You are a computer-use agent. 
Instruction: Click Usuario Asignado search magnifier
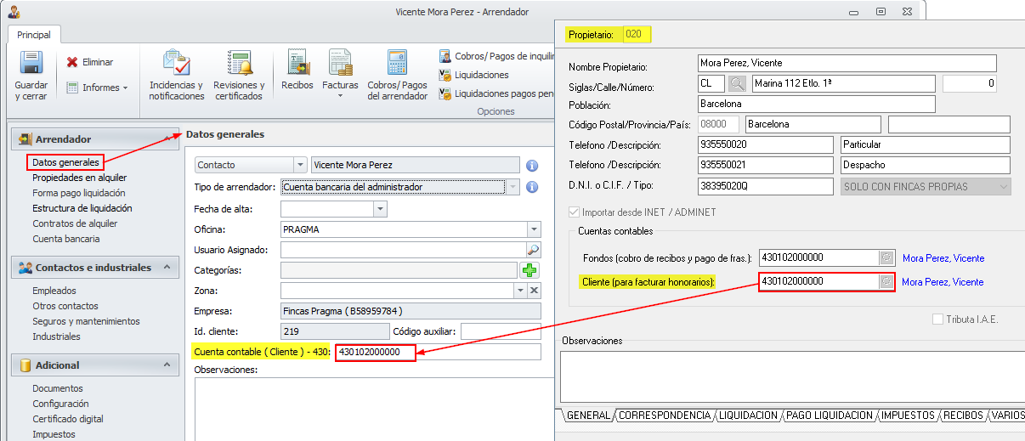pyautogui.click(x=534, y=250)
